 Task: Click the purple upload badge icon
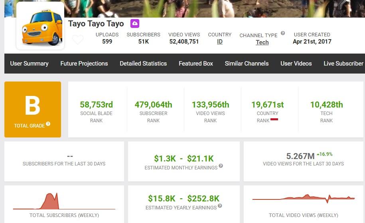pos(135,24)
